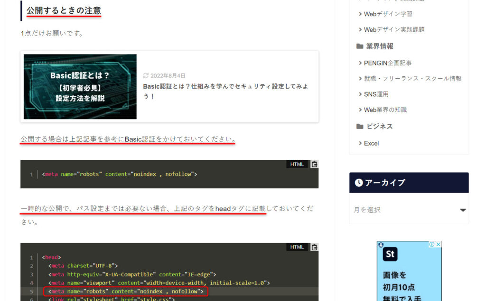Click the 業界情報 folder icon
The height and width of the screenshot is (301, 486).
360,46
